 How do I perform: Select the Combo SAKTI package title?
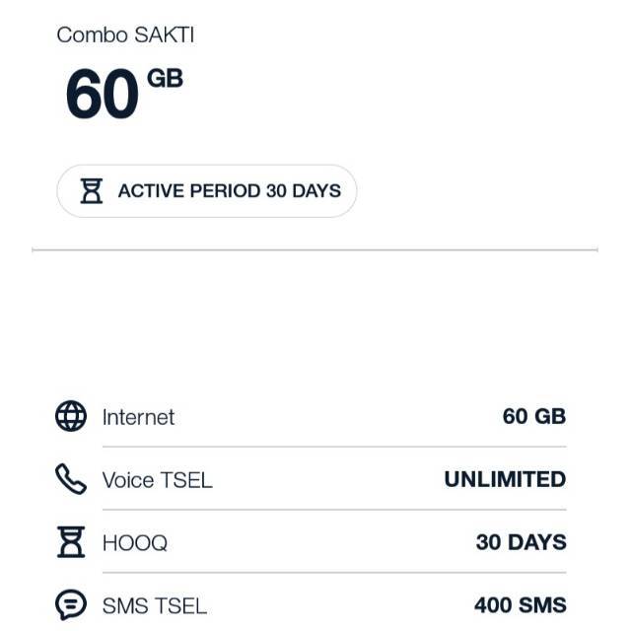click(125, 35)
